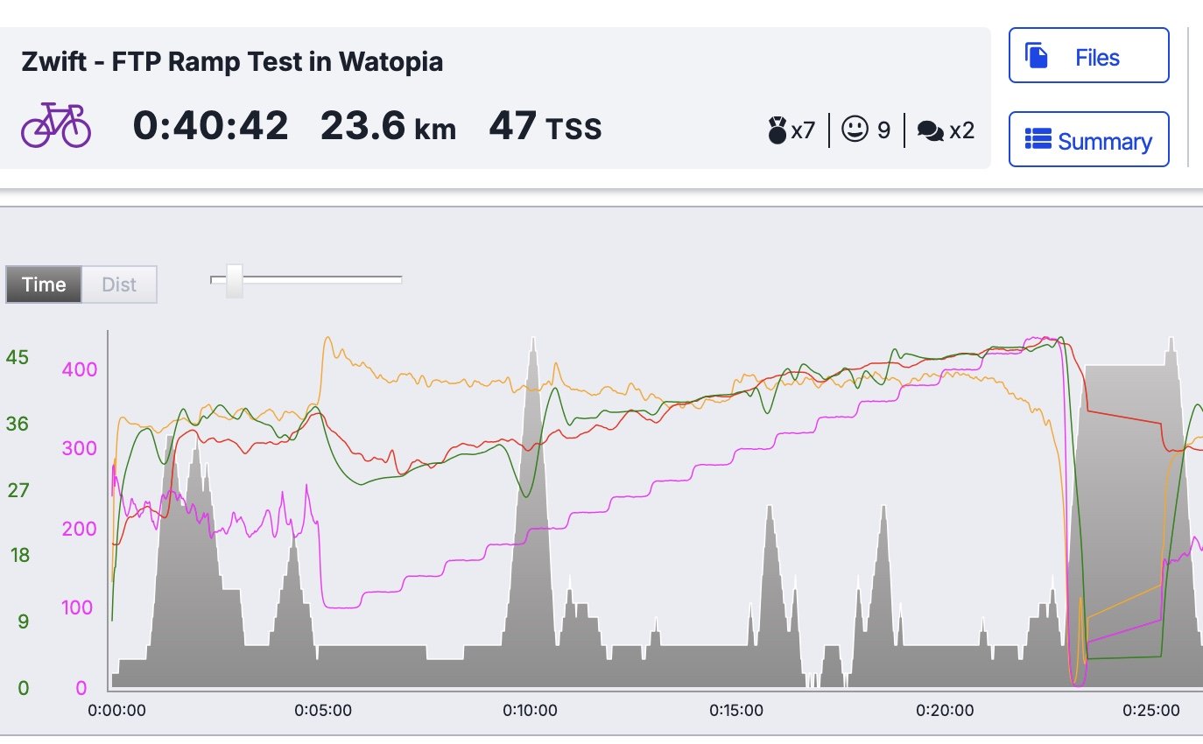Click the distance value 23.6 km
The height and width of the screenshot is (744, 1203).
tap(388, 126)
